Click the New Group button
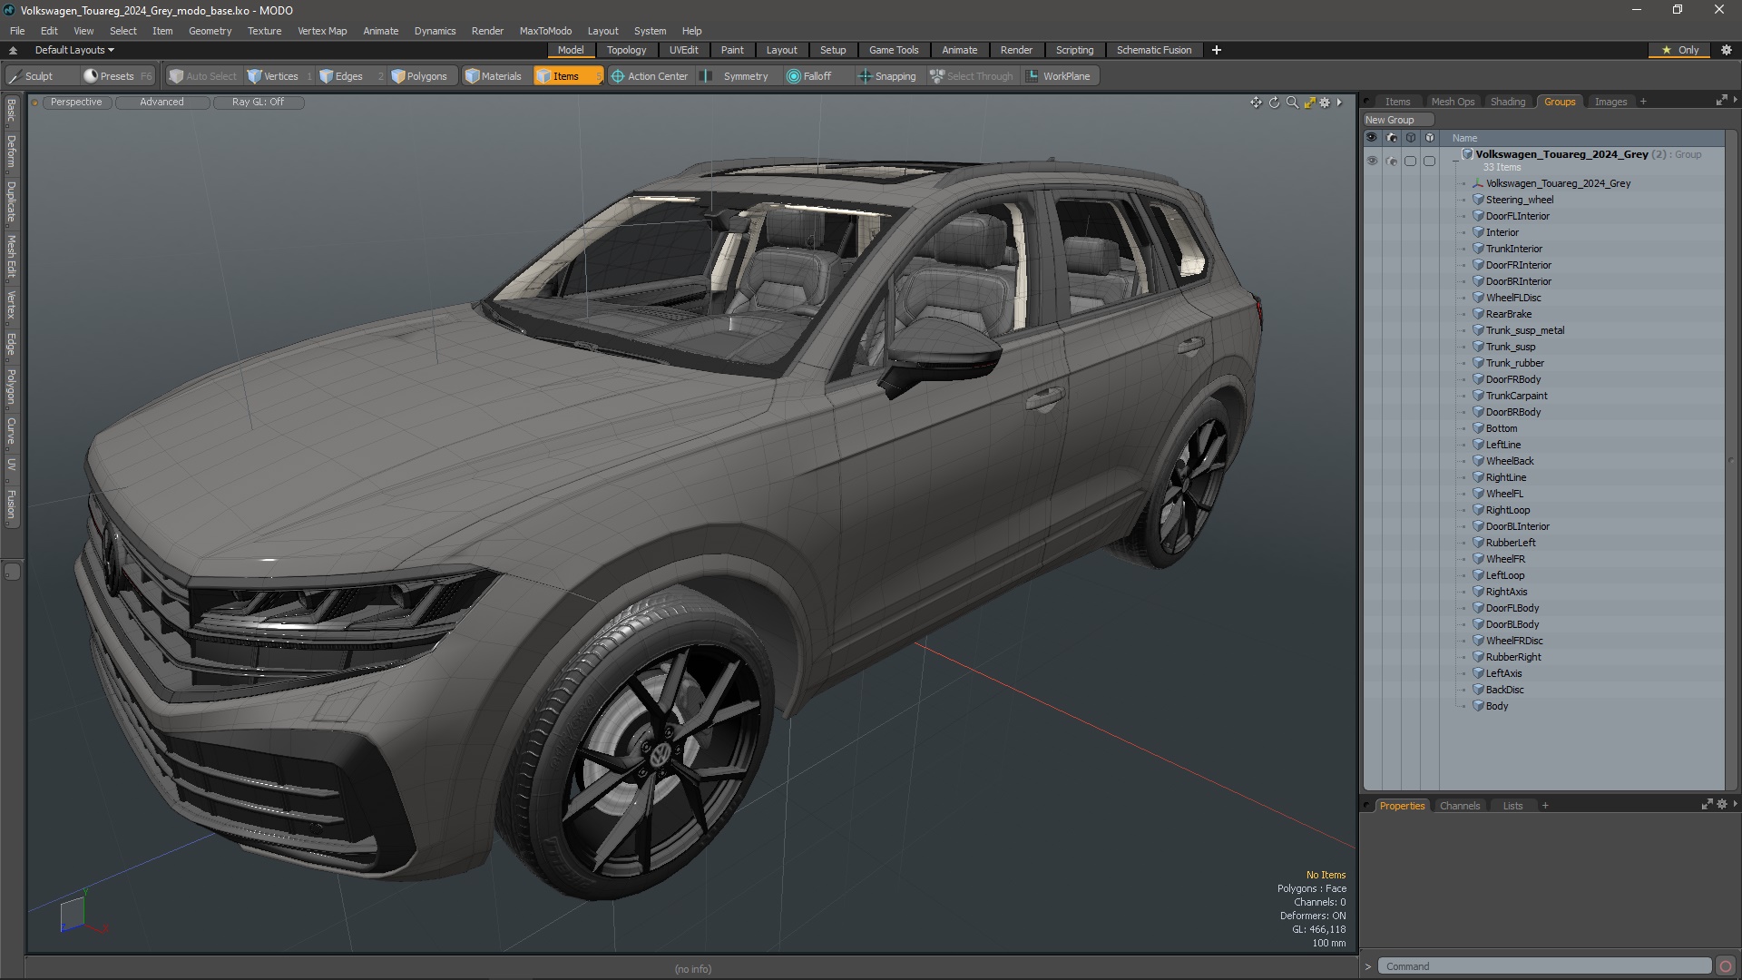 1397,120
